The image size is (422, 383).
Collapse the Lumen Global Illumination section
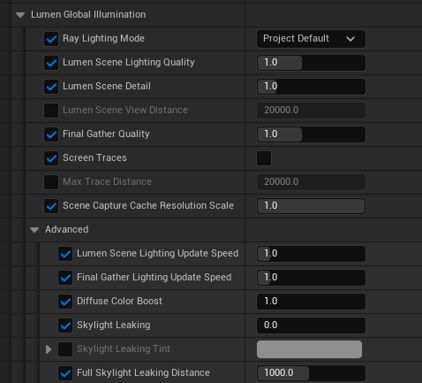(20, 15)
